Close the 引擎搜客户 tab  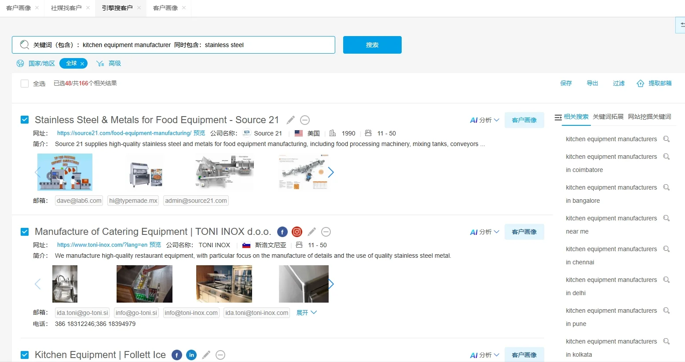click(139, 8)
